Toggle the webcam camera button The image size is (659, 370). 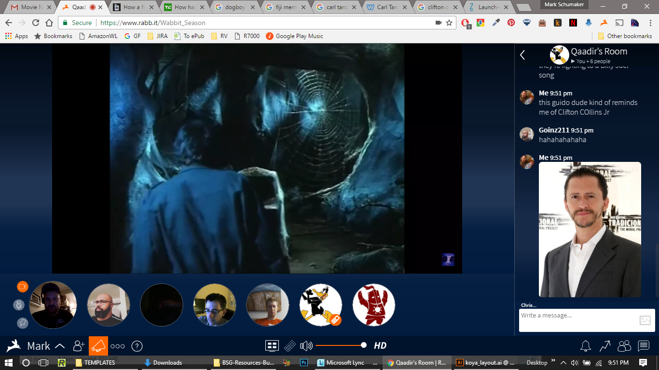coord(23,287)
